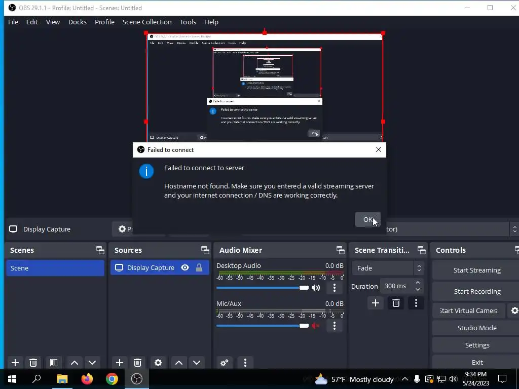Open the File menu
Viewport: 519px width, 389px height.
(13, 22)
